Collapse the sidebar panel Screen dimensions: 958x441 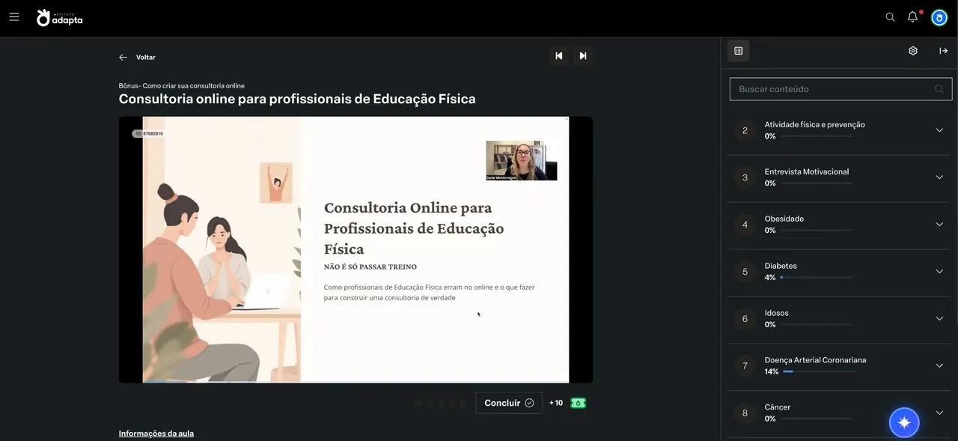coord(944,51)
